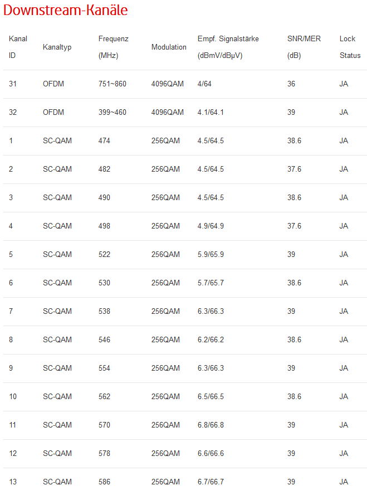367x495 pixels.
Task: Click the frequency value 751~860
Action: [112, 84]
